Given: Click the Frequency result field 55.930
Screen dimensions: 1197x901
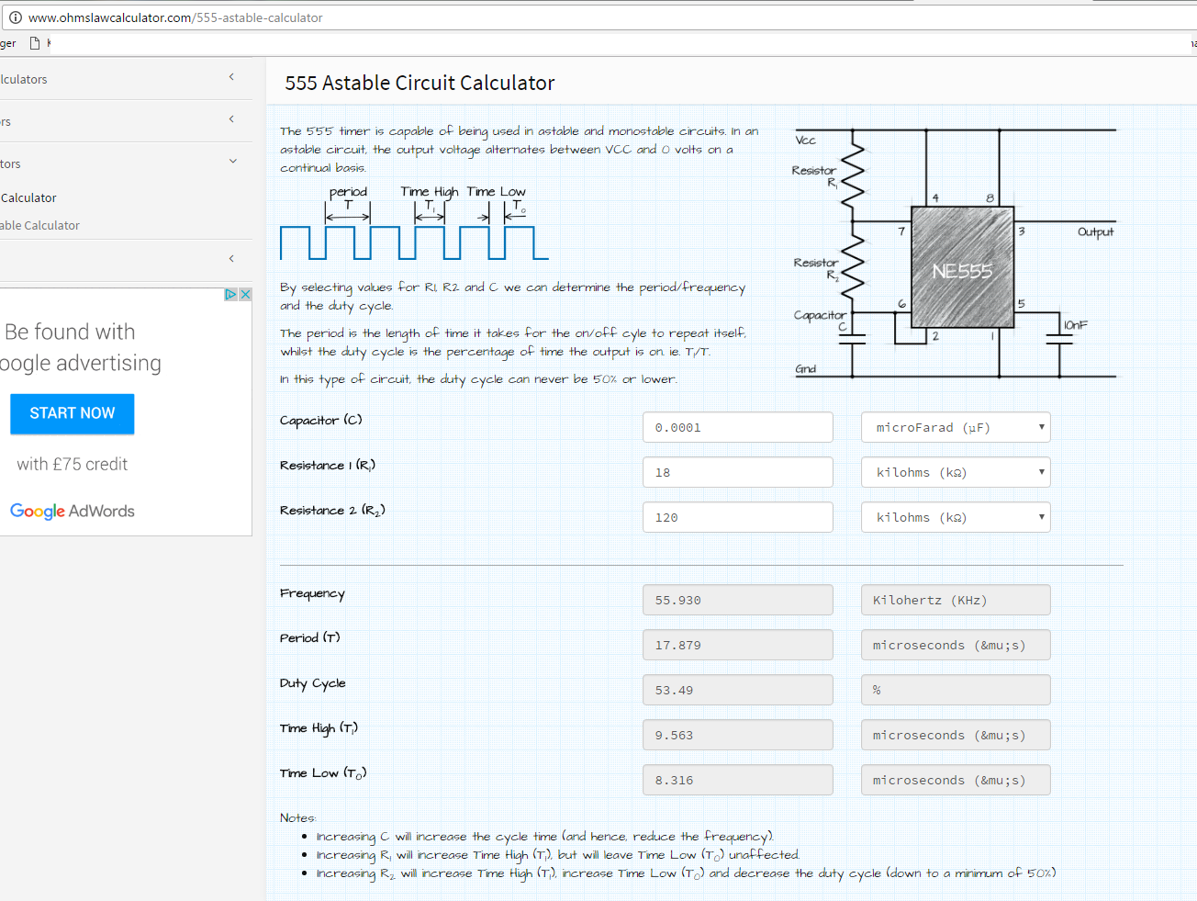Looking at the screenshot, I should tap(738, 600).
